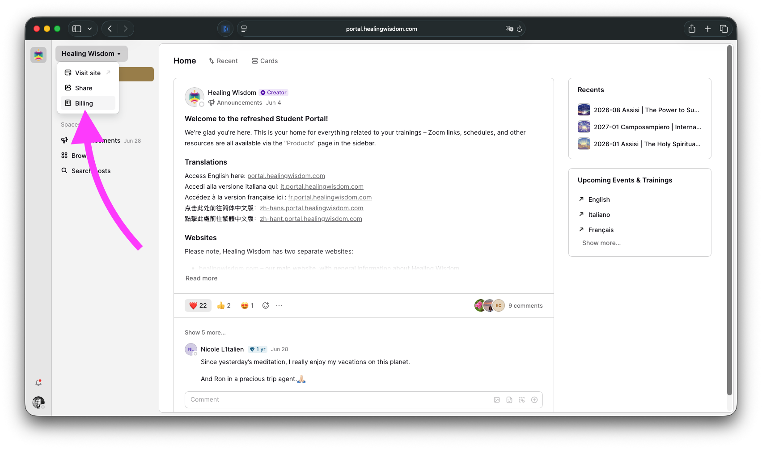
Task: Open Nicole L'Italien's NL avatar
Action: click(x=191, y=349)
